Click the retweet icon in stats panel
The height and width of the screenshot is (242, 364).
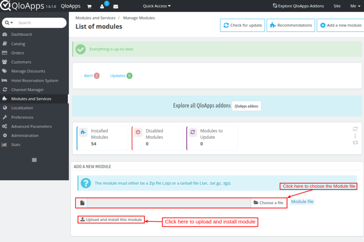tap(355, 143)
